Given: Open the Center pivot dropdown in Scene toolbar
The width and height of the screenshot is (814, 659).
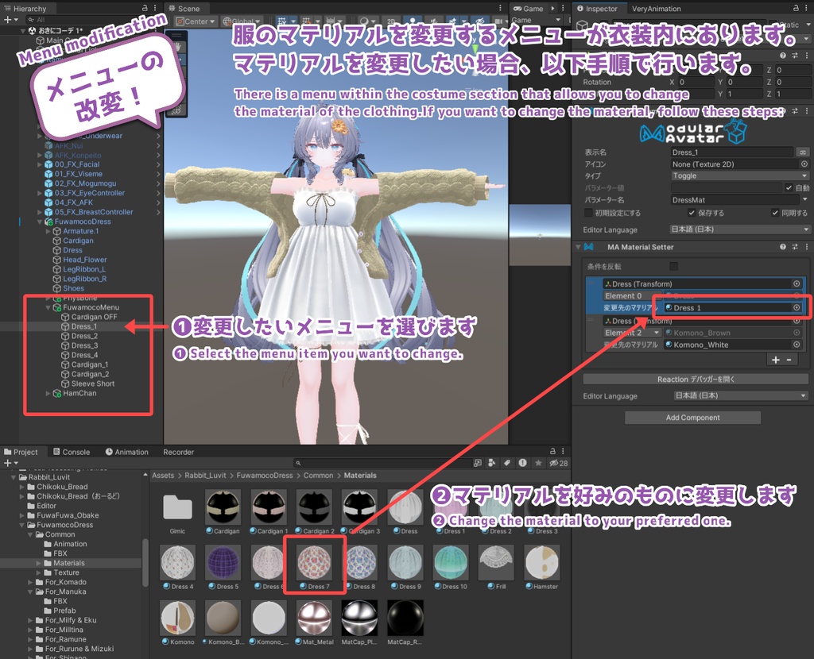Looking at the screenshot, I should [196, 21].
